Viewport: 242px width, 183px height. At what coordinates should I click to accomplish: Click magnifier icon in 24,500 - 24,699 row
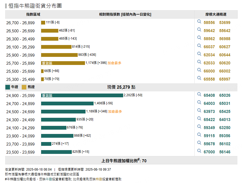tap(199, 110)
